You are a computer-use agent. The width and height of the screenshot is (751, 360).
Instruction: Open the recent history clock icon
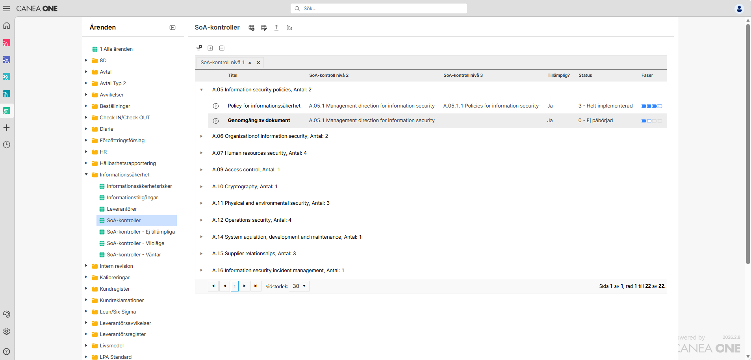coord(7,145)
